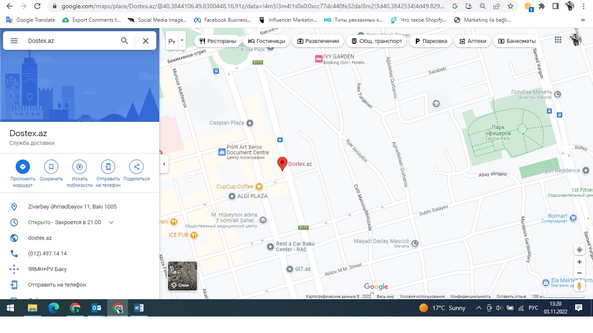This screenshot has width=593, height=333.
Task: Reload the page
Action: point(37,7)
